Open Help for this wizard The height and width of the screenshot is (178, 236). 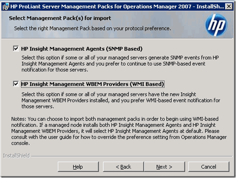click(78, 166)
